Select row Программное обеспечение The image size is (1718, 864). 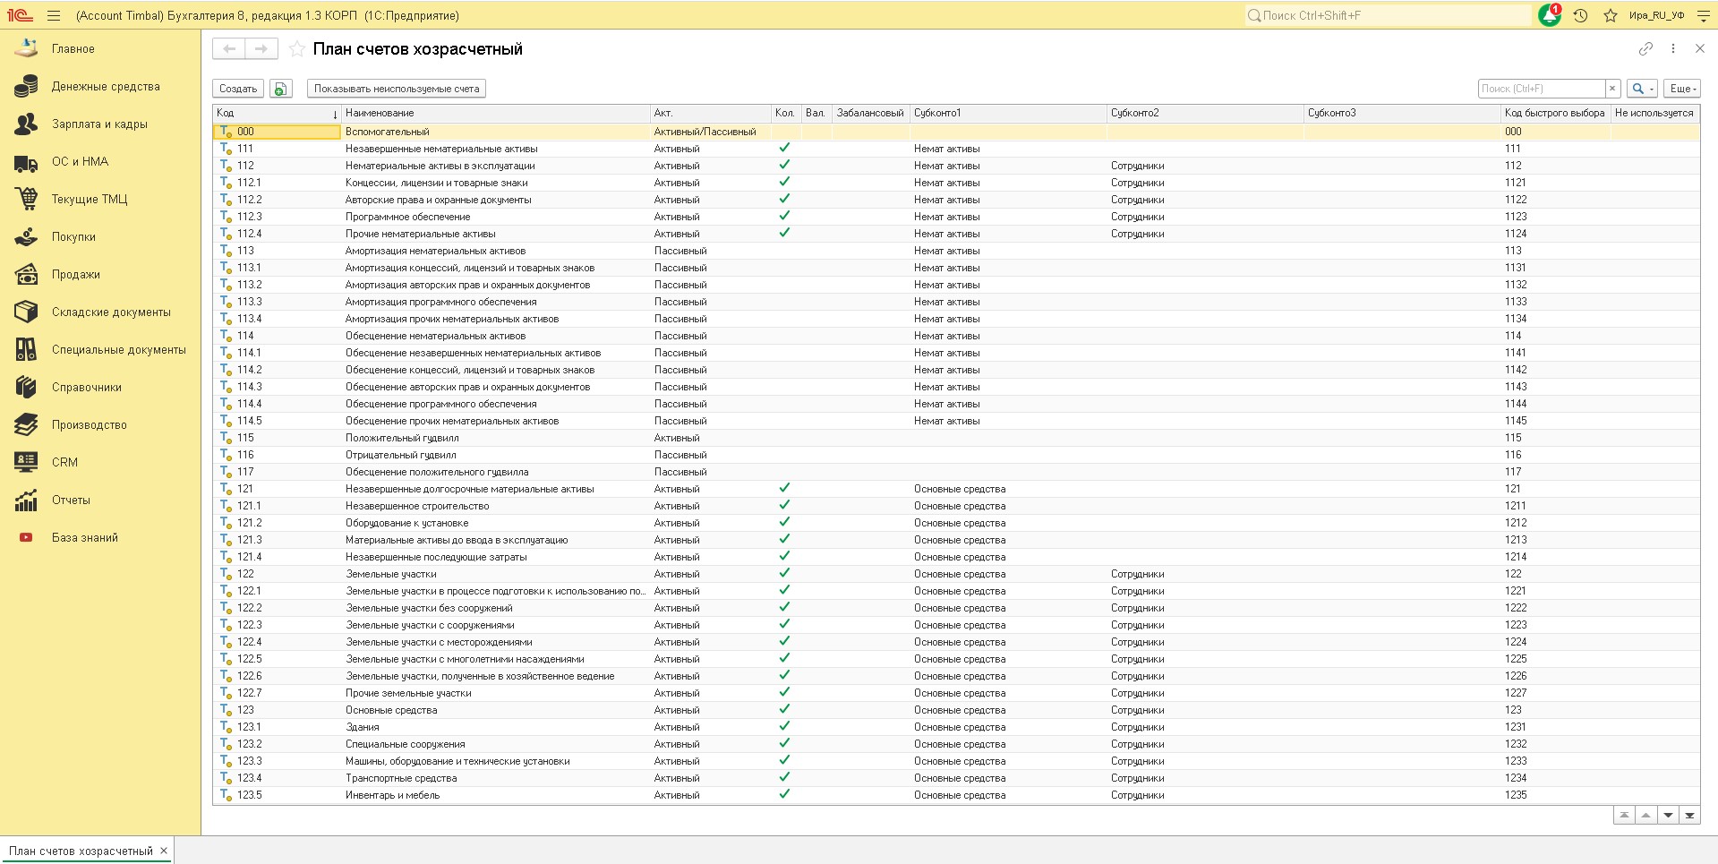click(956, 217)
